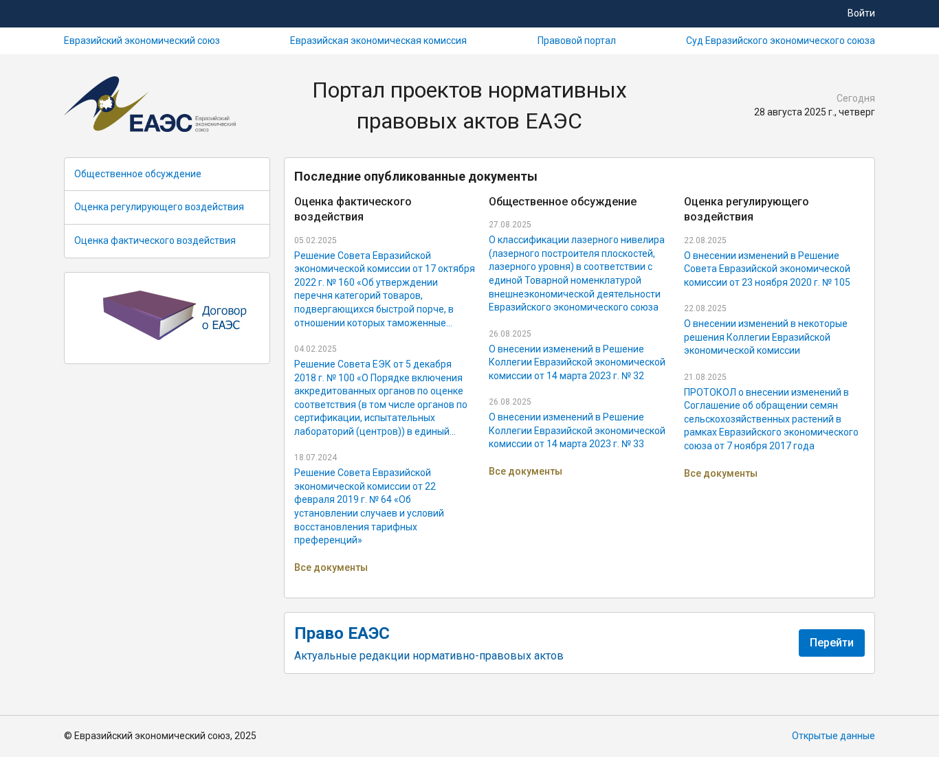Select Оценка регулирующего воздействия in sidebar menu
Image resolution: width=939 pixels, height=757 pixels.
point(167,207)
